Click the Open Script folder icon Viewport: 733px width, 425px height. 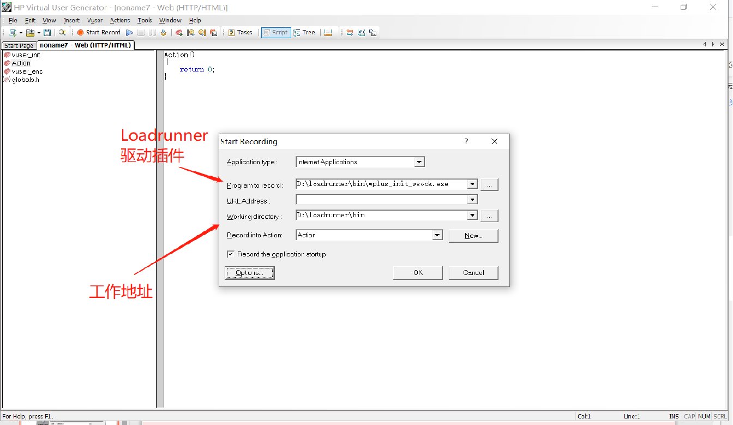click(x=30, y=33)
